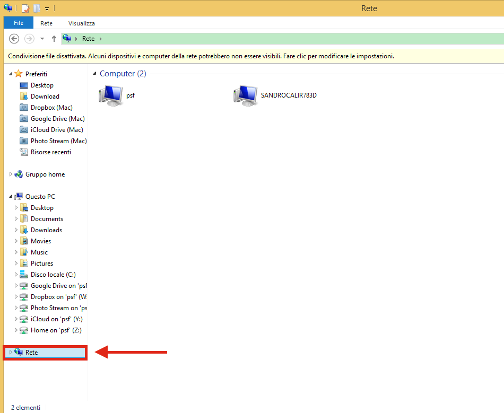Click the Properties quick access icon
The image size is (504, 413).
[25, 8]
